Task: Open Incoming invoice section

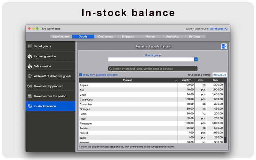Action: (x=51, y=56)
